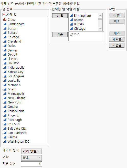Click the down arrow of the Y role list scrollbar
This screenshot has height=168, width=127.
click(x=100, y=29)
